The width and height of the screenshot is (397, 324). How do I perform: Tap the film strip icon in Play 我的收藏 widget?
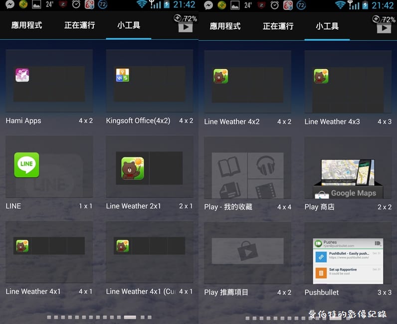pos(265,190)
